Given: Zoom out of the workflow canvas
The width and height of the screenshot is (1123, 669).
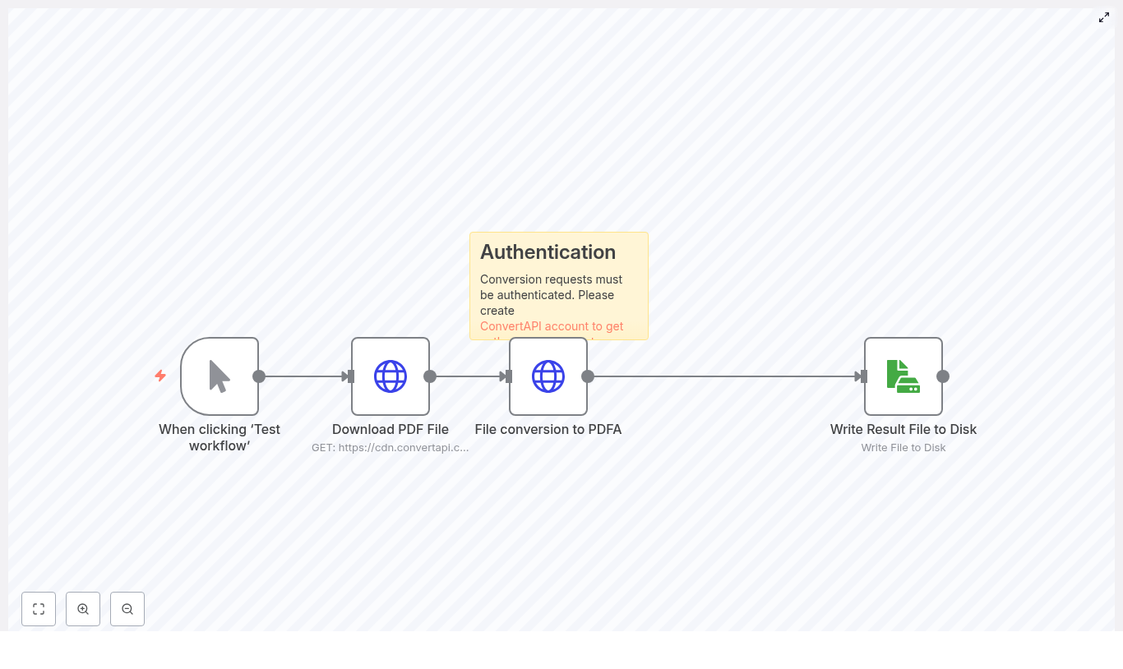Looking at the screenshot, I should click(127, 609).
